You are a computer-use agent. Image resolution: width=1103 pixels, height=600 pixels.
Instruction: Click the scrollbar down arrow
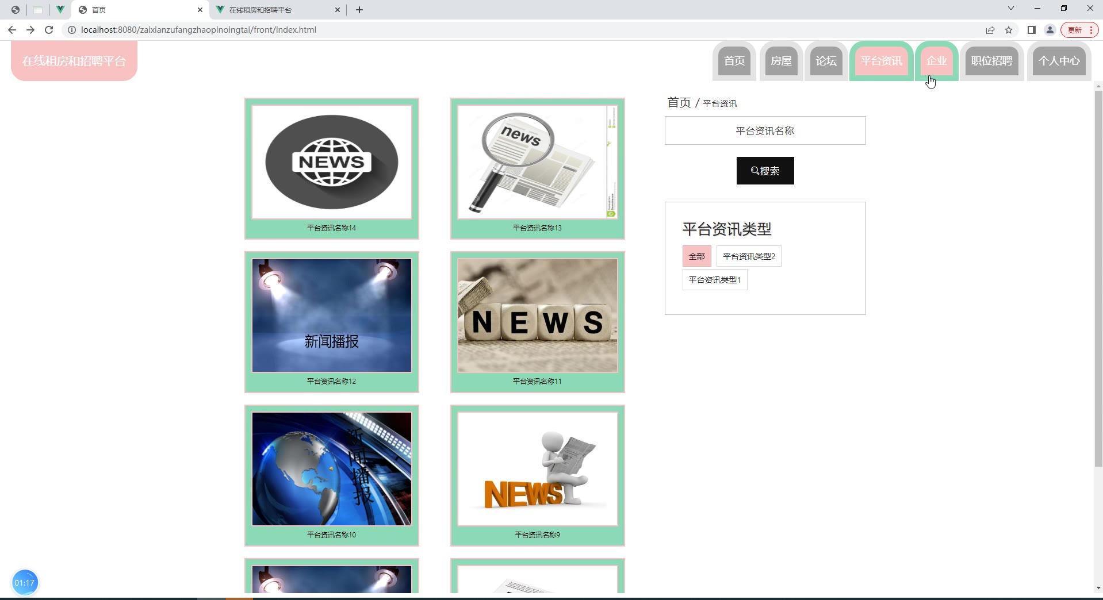[1098, 589]
